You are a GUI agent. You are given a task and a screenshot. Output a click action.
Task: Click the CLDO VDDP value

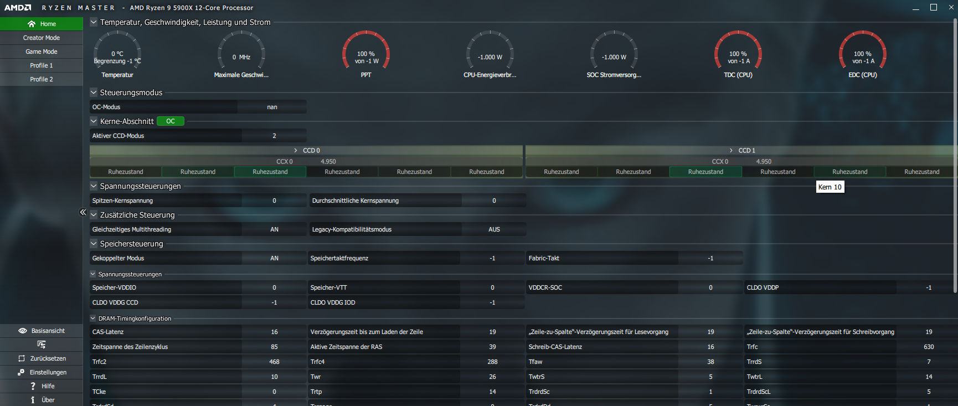[929, 287]
